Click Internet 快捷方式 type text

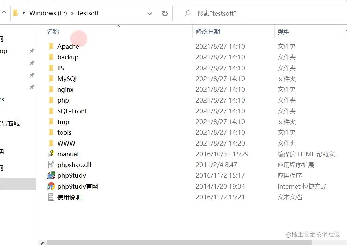[302, 186]
